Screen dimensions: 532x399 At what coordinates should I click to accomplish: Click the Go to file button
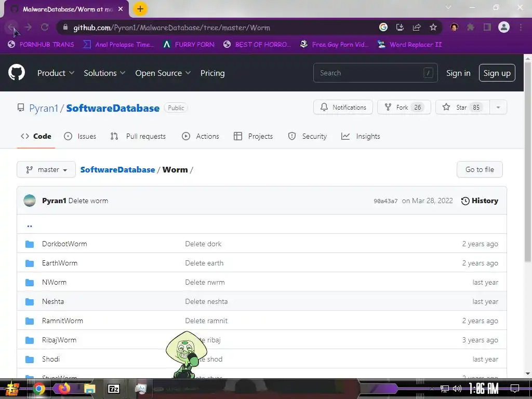[x=480, y=169]
